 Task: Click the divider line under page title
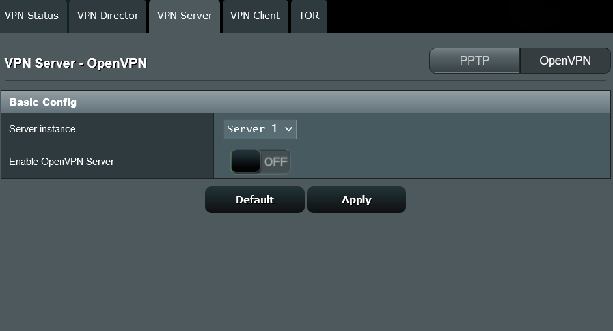(306, 81)
